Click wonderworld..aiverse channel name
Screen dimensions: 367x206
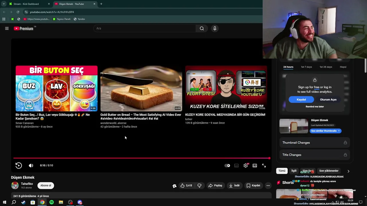[x=113, y=123]
